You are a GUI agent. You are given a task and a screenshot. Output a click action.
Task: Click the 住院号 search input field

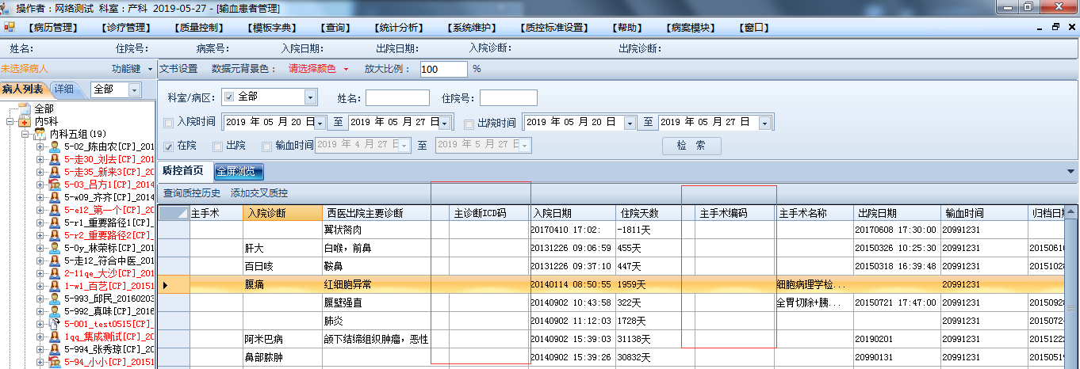(508, 97)
